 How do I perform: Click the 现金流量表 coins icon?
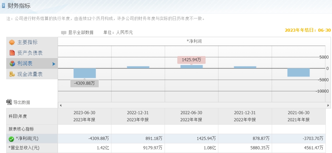pos(12,74)
